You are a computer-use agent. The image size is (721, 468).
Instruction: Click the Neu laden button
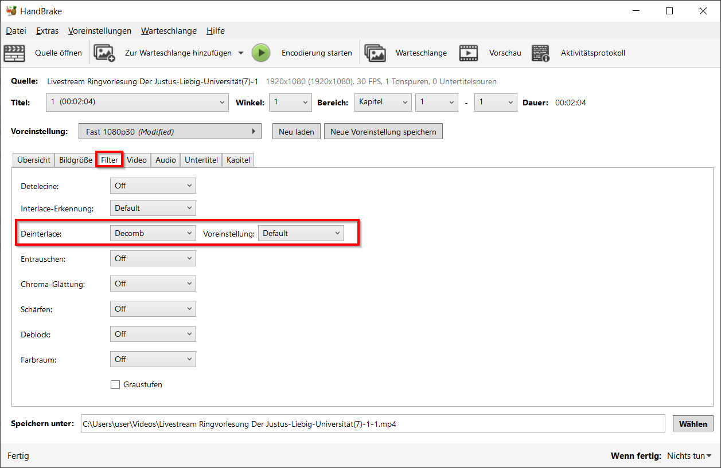[x=296, y=132]
